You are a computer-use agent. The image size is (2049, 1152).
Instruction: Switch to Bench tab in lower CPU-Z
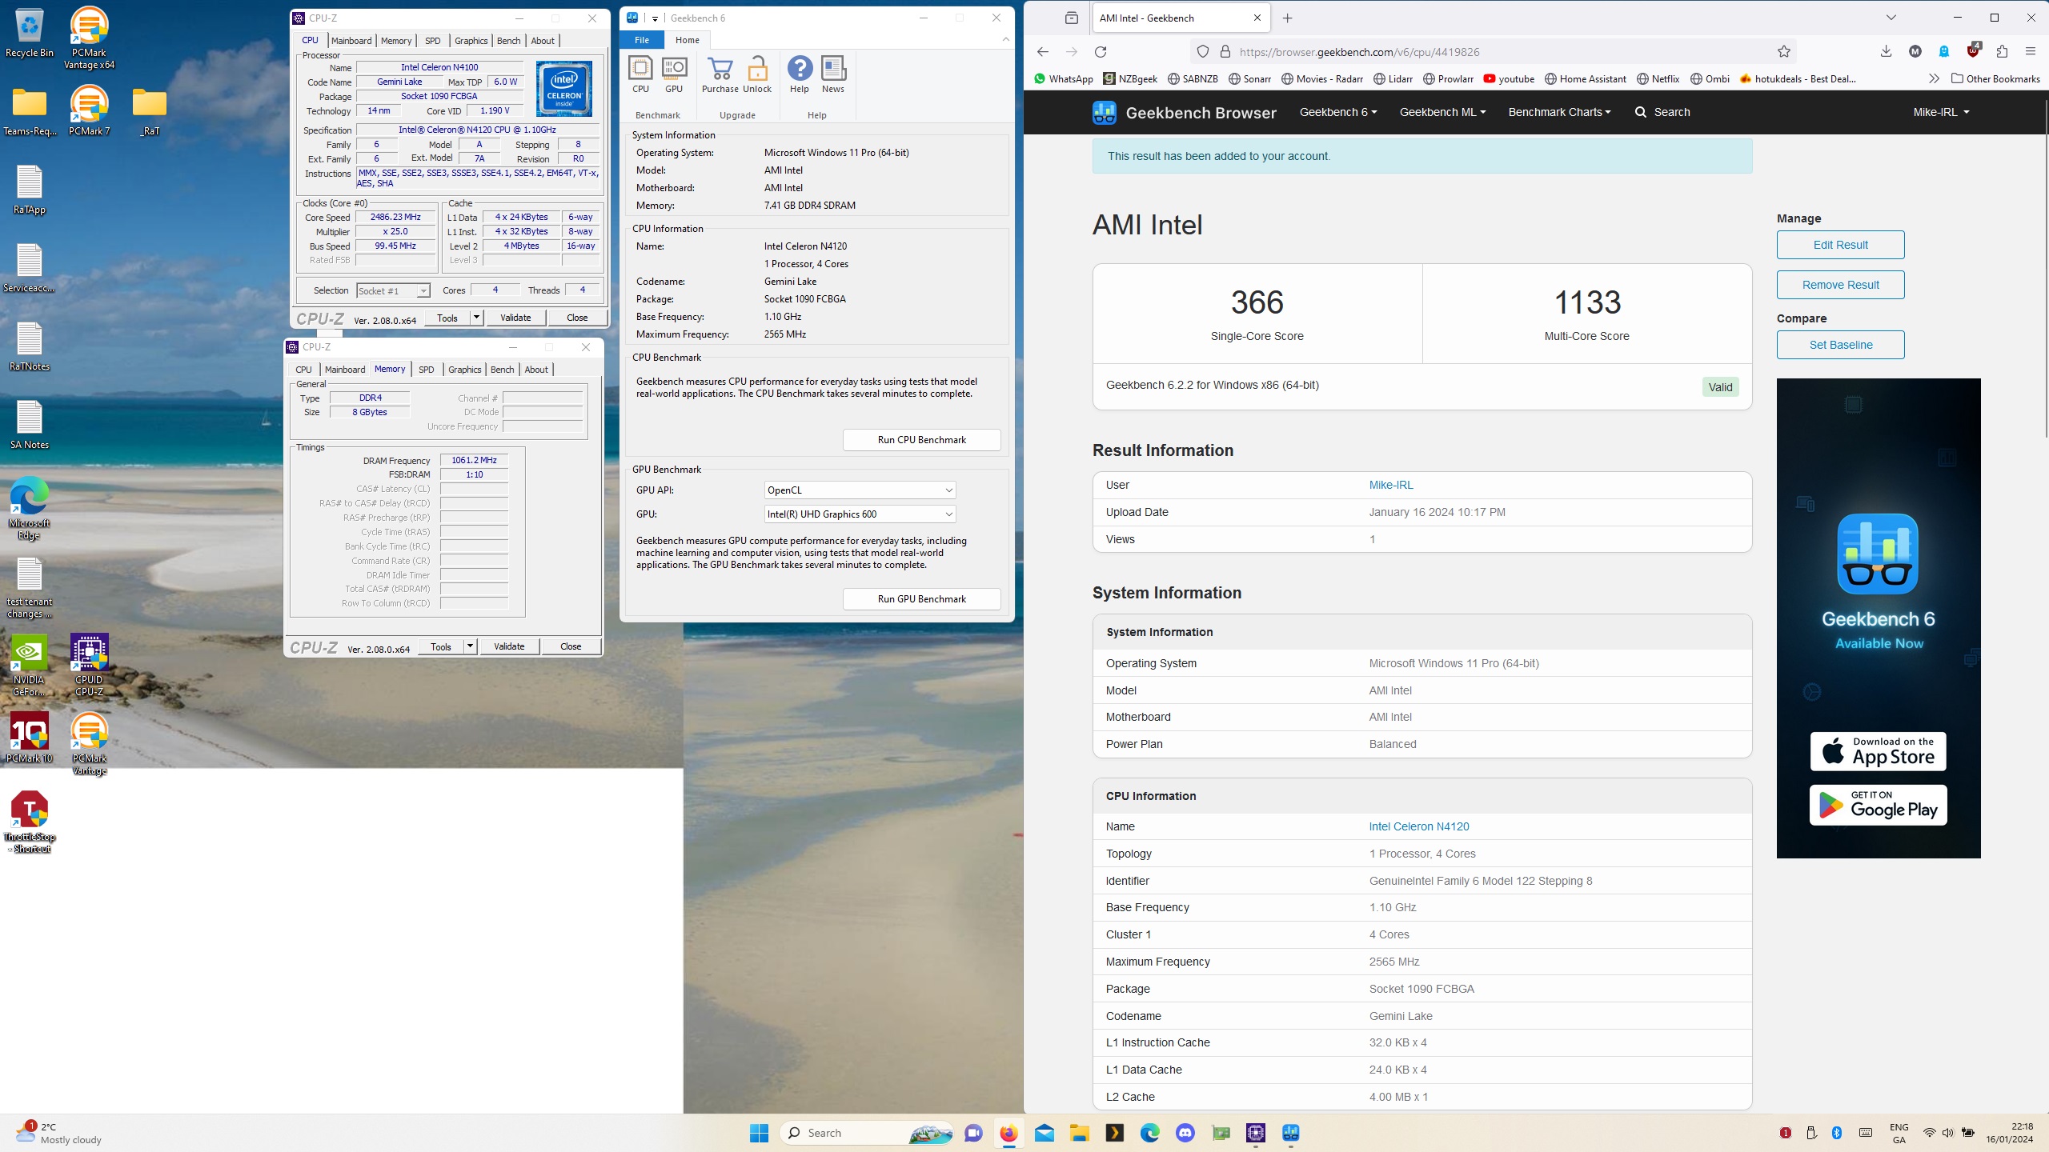(x=503, y=370)
